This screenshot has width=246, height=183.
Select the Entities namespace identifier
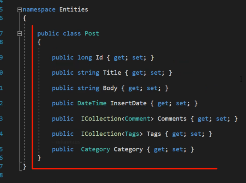pos(74,9)
